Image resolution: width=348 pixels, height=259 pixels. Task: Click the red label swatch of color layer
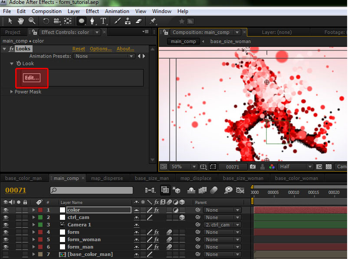click(x=40, y=210)
